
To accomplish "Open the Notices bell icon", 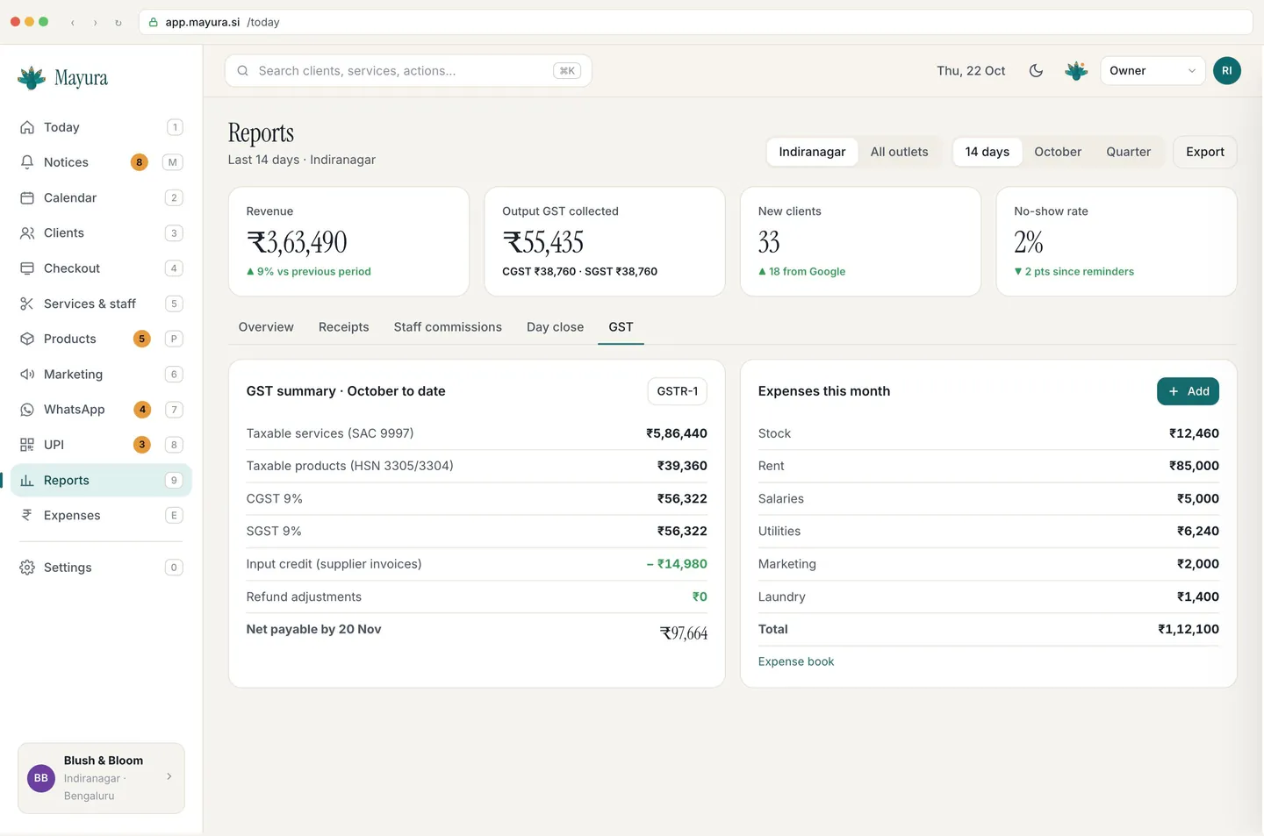I will point(27,162).
